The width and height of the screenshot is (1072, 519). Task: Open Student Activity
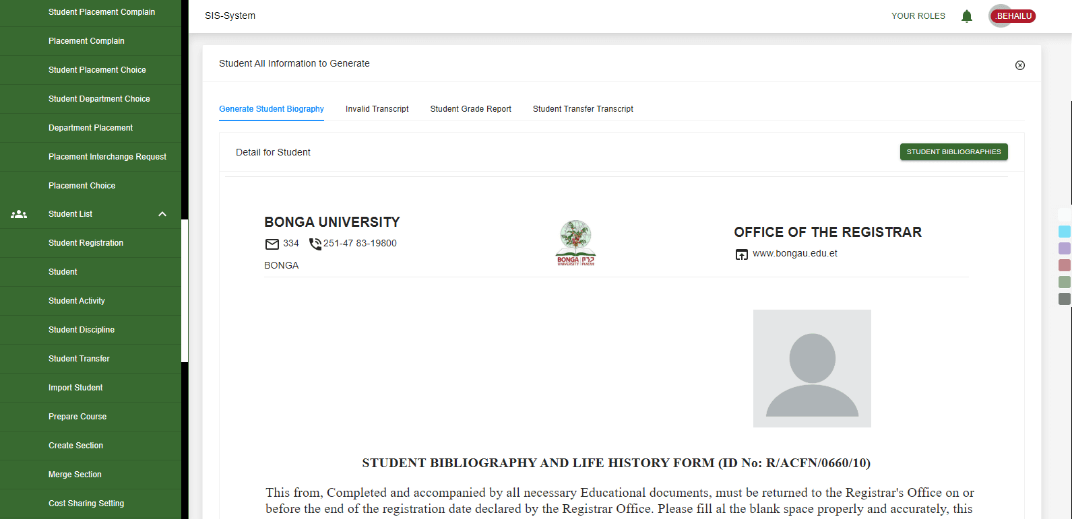tap(90, 301)
